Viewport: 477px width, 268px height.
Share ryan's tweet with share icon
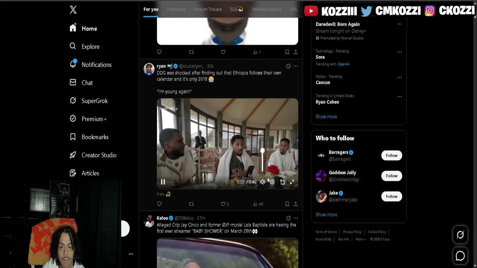(x=296, y=204)
